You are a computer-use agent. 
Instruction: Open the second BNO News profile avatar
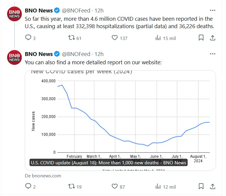[x=14, y=57]
